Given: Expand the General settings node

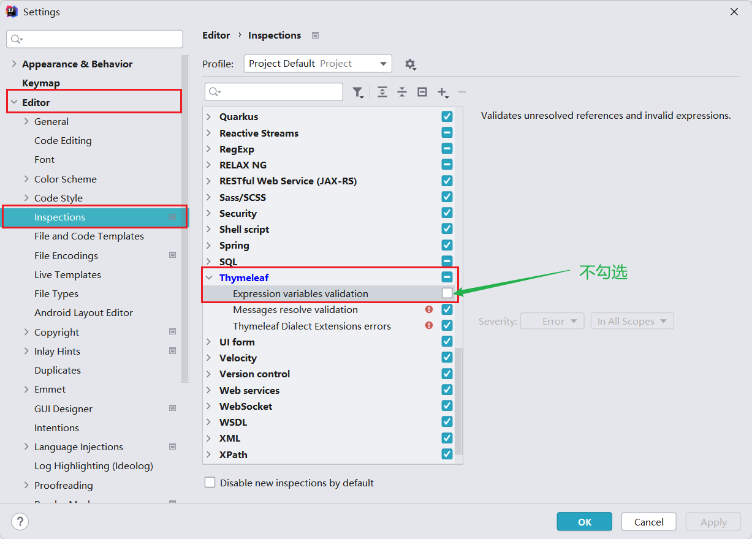Looking at the screenshot, I should tap(26, 121).
